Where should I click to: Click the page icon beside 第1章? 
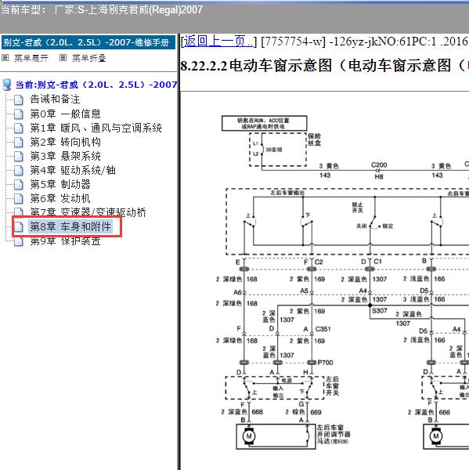click(19, 128)
